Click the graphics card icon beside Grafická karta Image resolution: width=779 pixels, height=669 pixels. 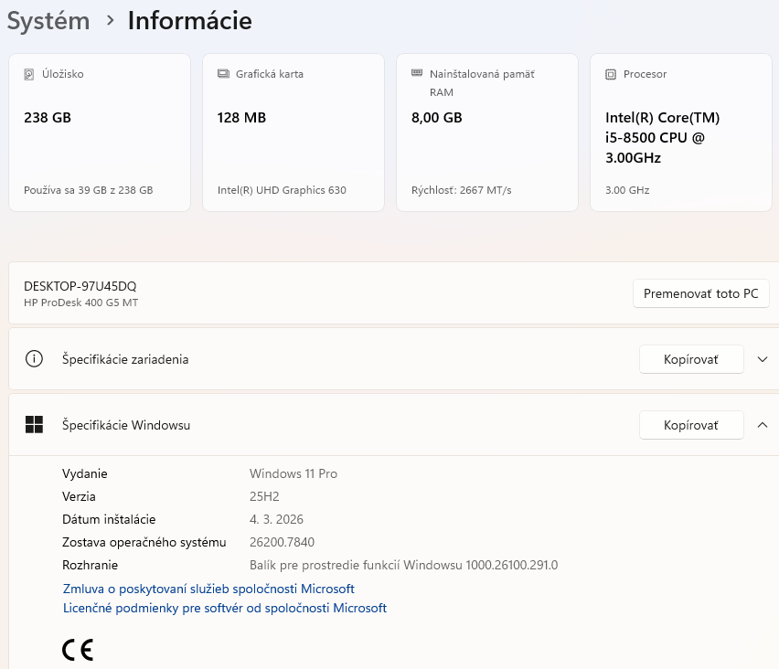tap(223, 74)
